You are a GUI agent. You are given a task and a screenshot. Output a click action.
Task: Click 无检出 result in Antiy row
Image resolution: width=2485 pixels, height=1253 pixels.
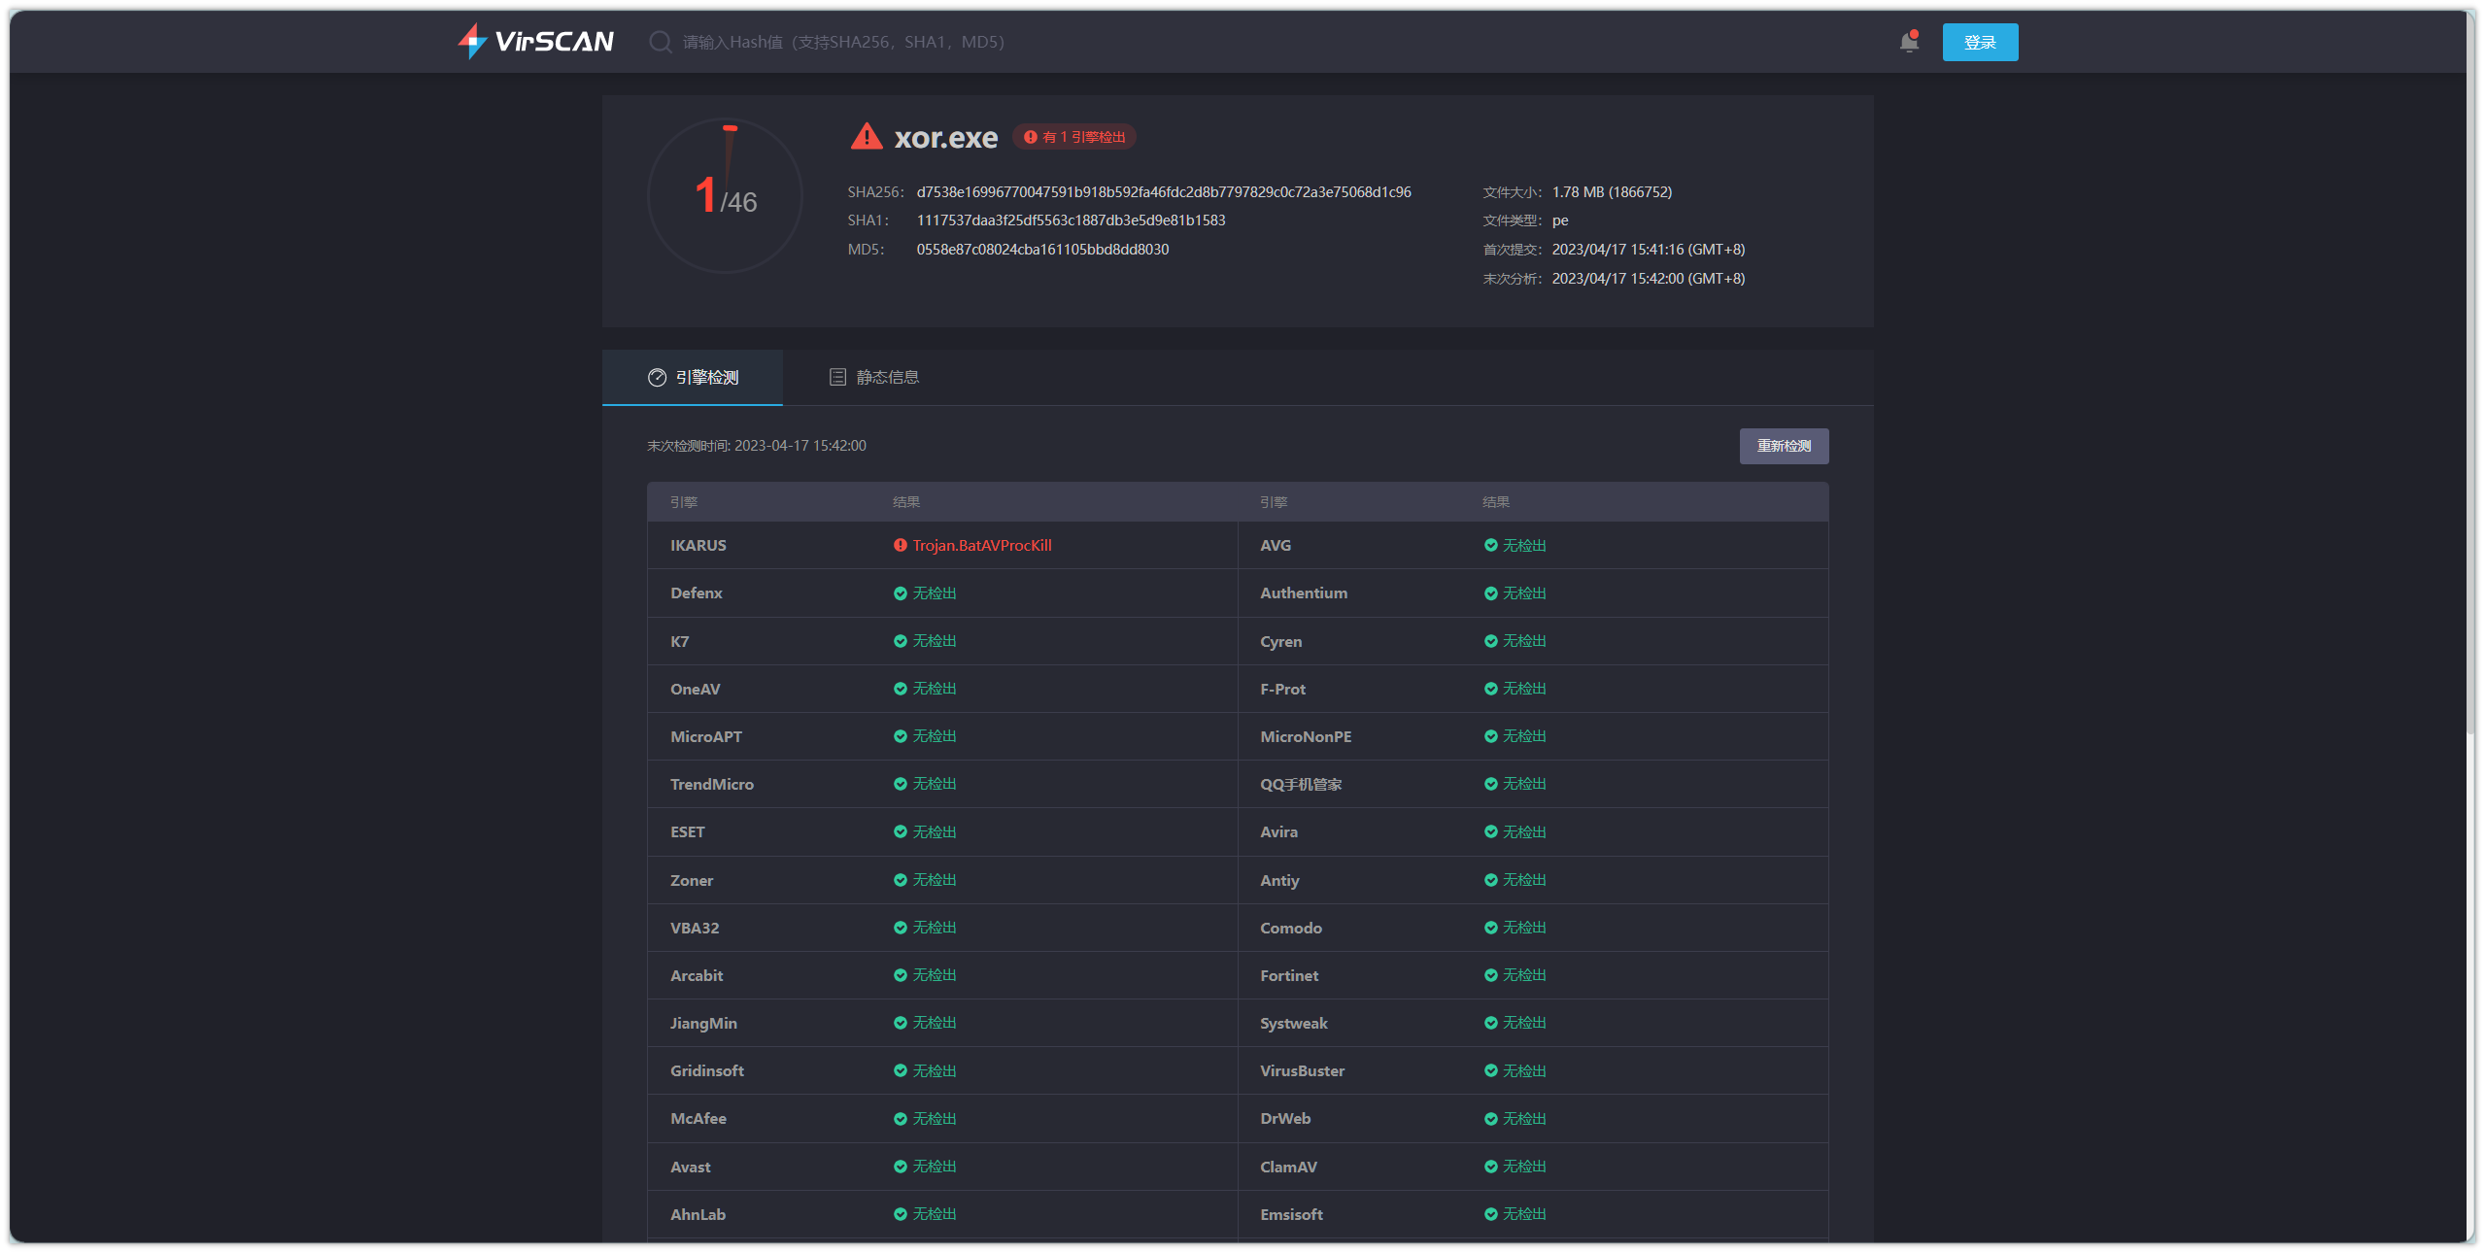[x=1524, y=880]
